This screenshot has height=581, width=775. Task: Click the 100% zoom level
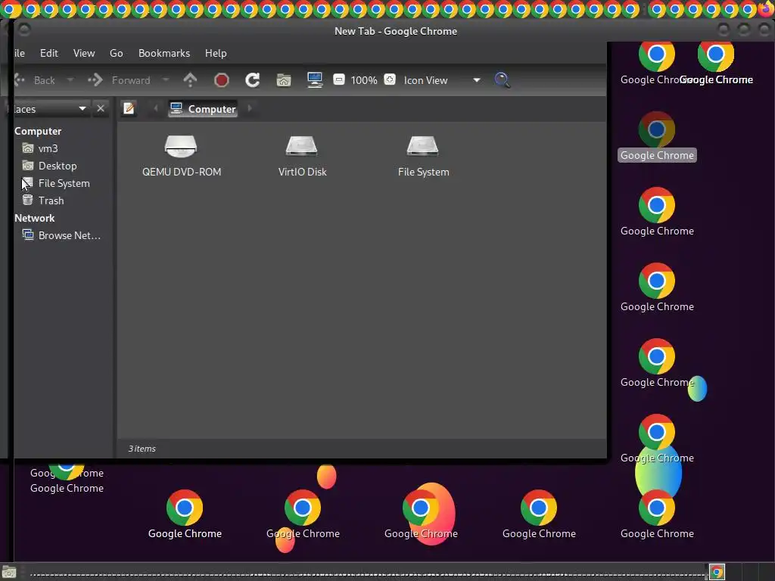(x=364, y=80)
